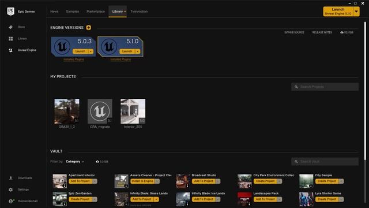Screen dimensions: 369x208
Task: Show info for Infinity Blade: Grass Lands
Action: (126, 204)
